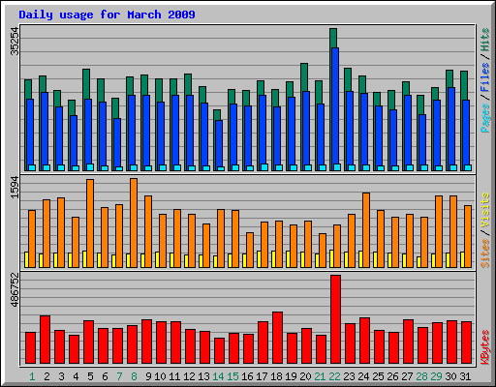
Task: Click the green weekend day label 8
Action: [134, 376]
